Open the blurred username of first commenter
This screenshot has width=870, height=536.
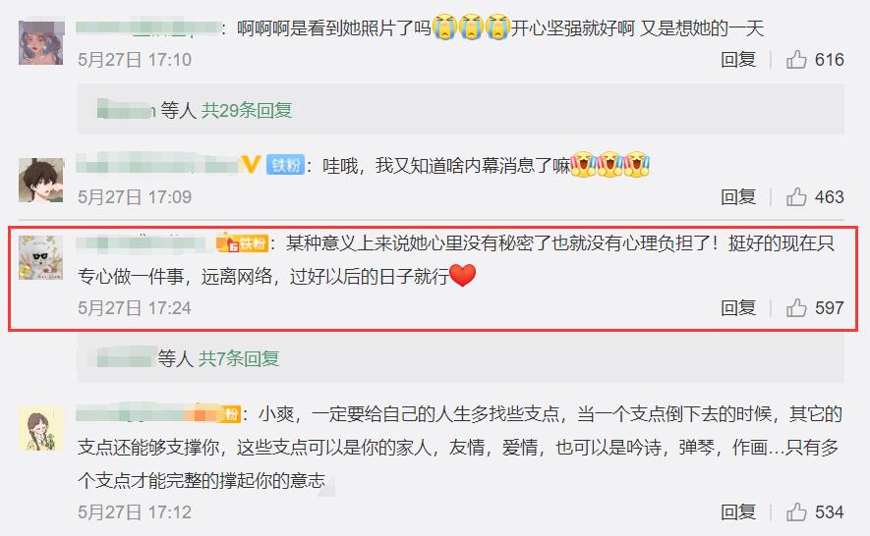tap(147, 27)
